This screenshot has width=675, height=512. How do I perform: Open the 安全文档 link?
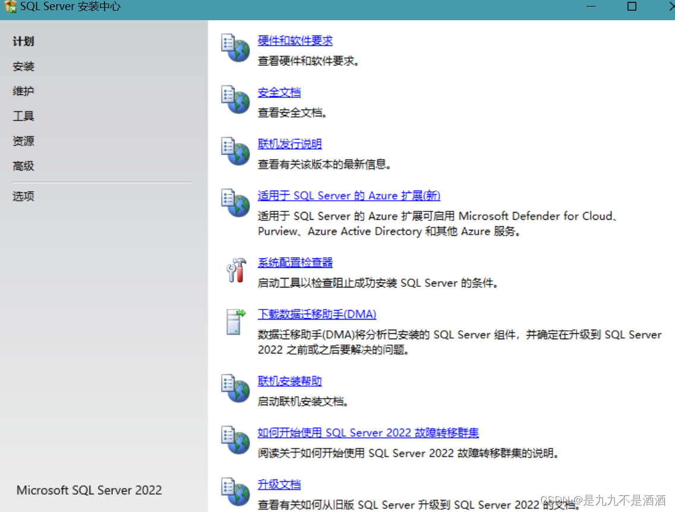coord(279,92)
